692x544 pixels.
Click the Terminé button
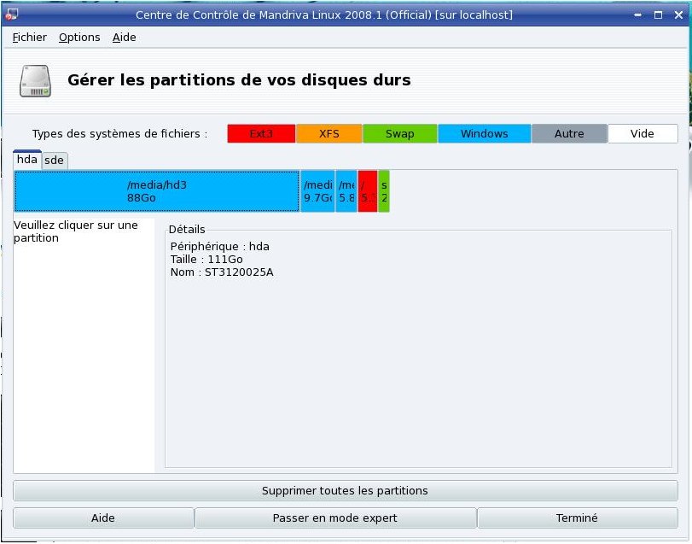[x=578, y=518]
